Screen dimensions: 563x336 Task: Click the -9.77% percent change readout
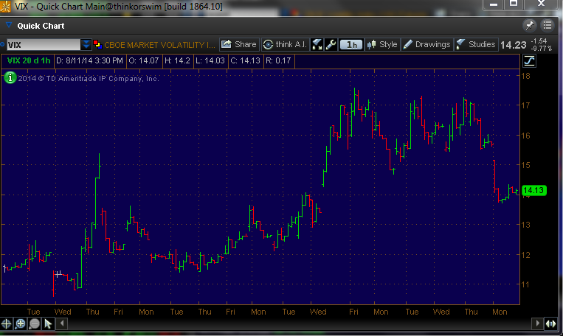[542, 49]
